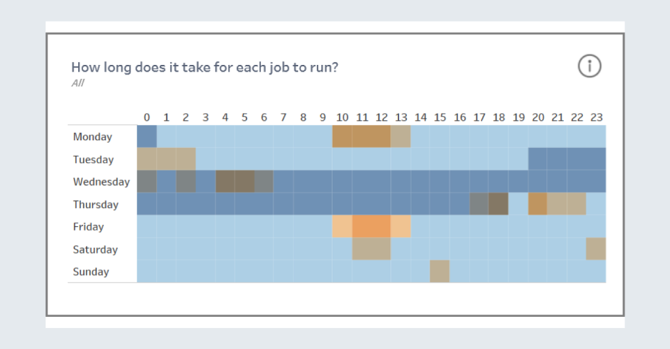Select the Saturday row label

(x=95, y=249)
